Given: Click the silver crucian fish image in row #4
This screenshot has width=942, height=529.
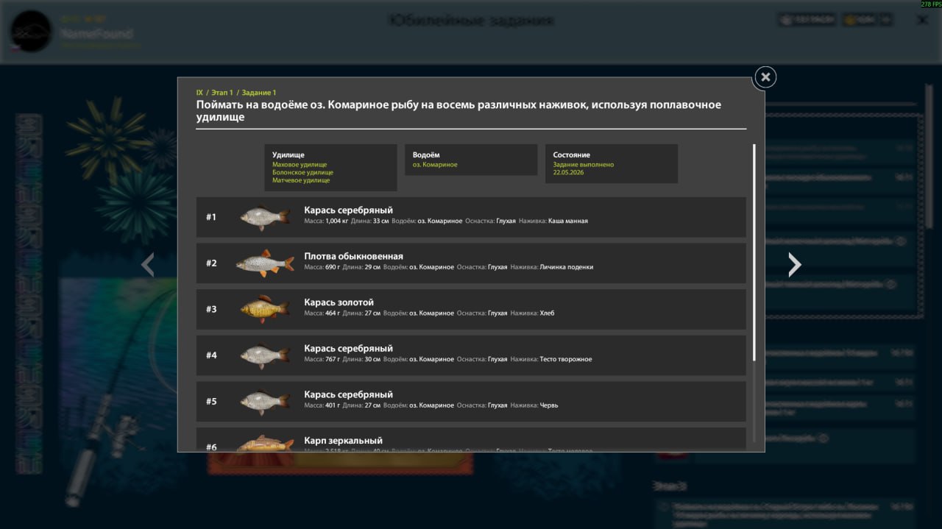Looking at the screenshot, I should pos(264,355).
